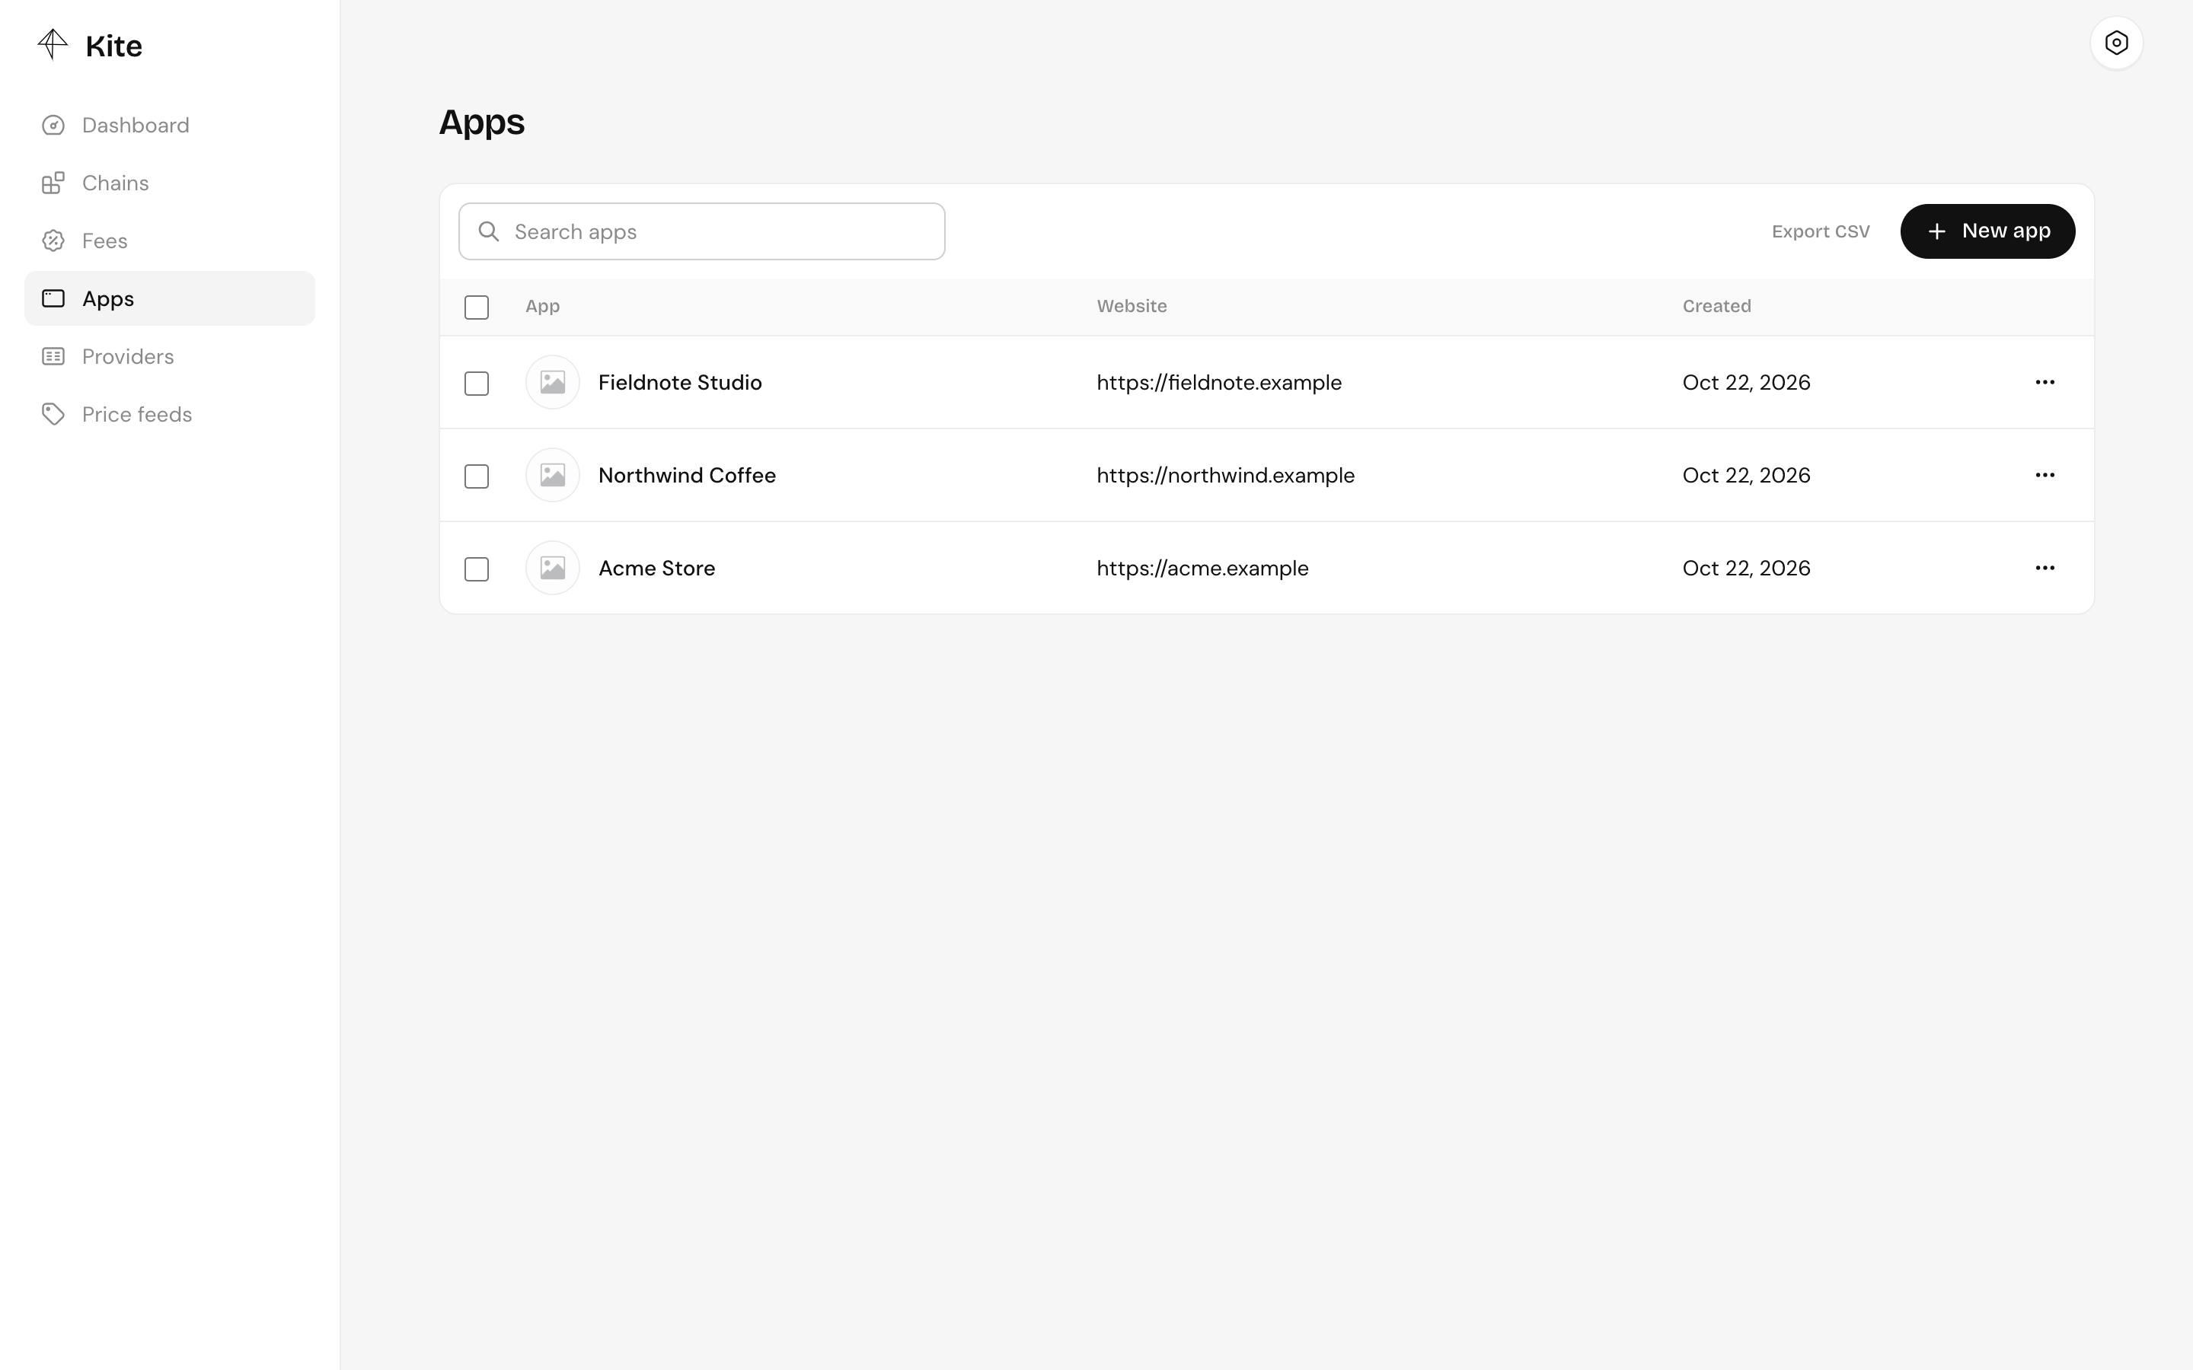Click the Northwind Coffee app name

tap(687, 475)
